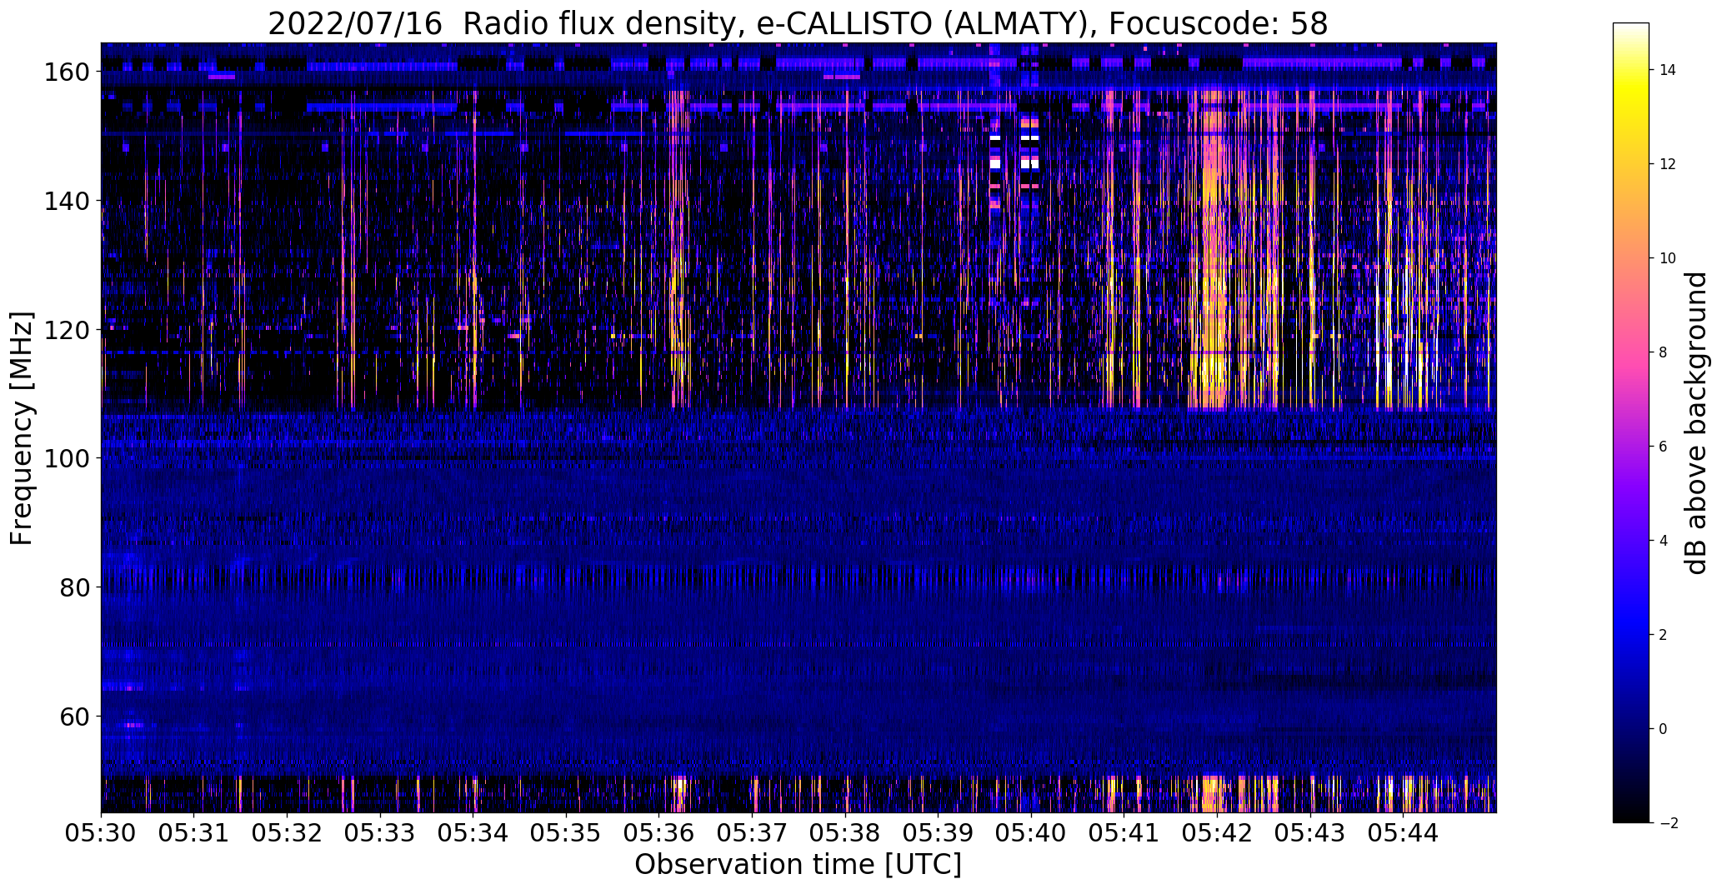
Task: Click the 05:39 time tick label
Action: point(939,833)
